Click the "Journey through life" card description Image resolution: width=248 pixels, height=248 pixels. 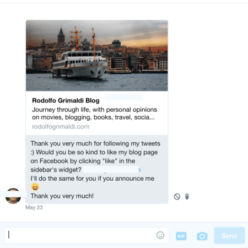click(x=94, y=114)
